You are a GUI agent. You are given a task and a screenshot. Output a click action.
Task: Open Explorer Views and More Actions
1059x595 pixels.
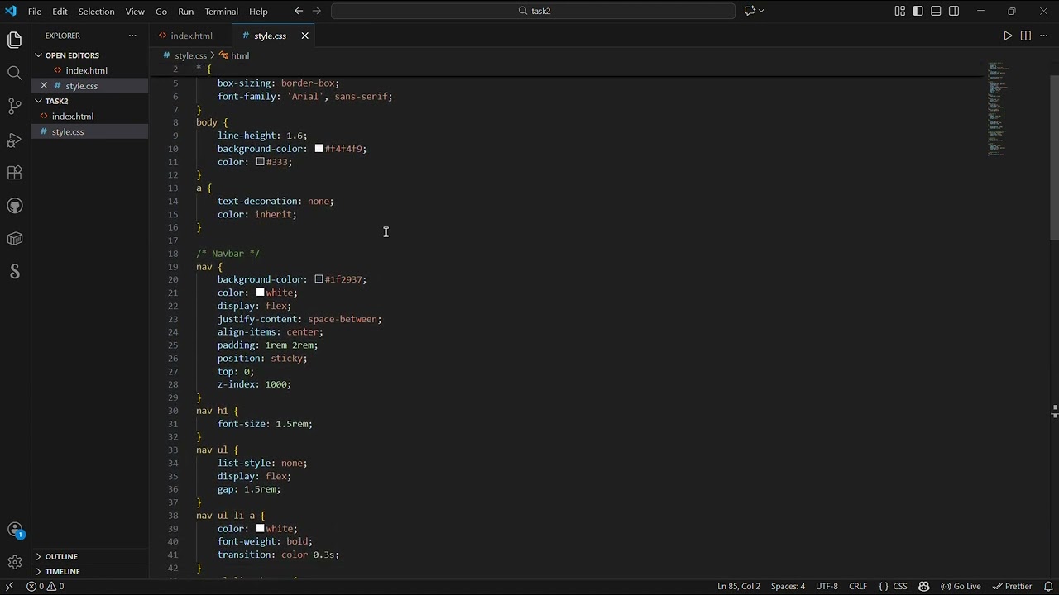(132, 36)
